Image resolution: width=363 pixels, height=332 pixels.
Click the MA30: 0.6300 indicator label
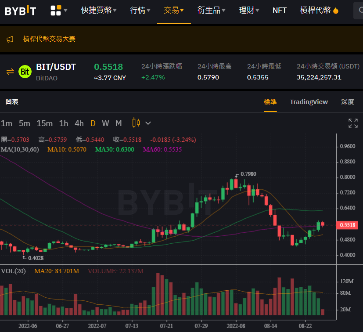tap(115, 149)
